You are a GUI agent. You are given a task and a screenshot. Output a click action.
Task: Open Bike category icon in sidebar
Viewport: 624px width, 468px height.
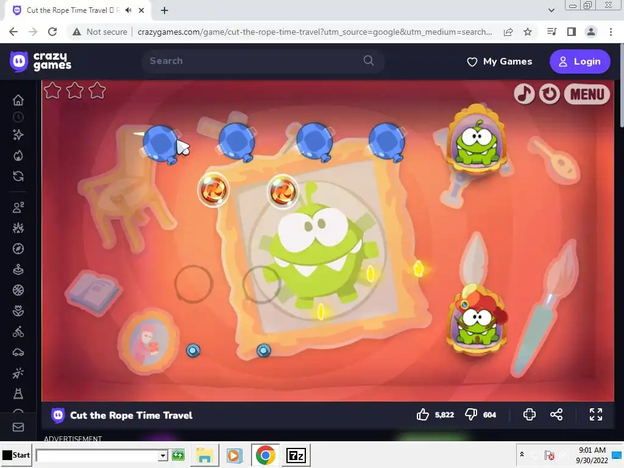coord(18,331)
